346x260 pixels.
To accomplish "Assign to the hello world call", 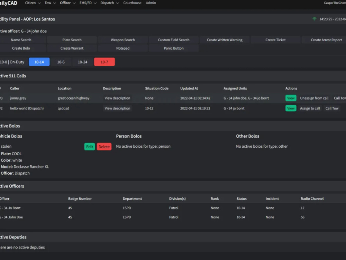I will pyautogui.click(x=310, y=108).
